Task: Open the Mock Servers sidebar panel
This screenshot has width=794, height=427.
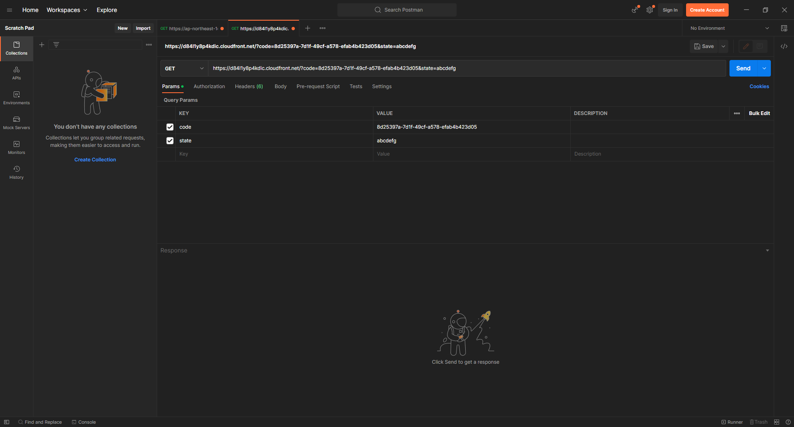Action: click(17, 123)
